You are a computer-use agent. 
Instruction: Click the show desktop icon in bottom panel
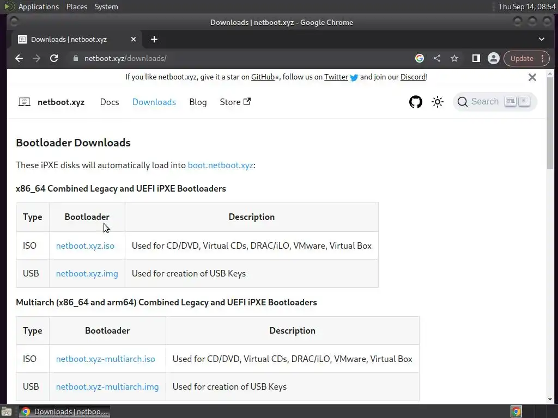7,411
